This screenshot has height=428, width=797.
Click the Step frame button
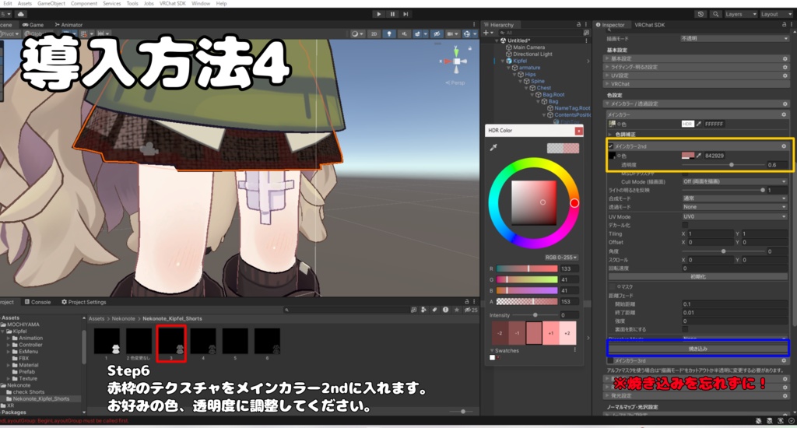tap(406, 14)
